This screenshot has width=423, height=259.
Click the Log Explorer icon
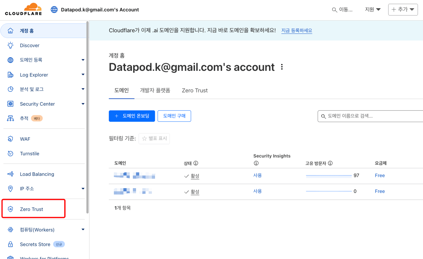point(10,75)
